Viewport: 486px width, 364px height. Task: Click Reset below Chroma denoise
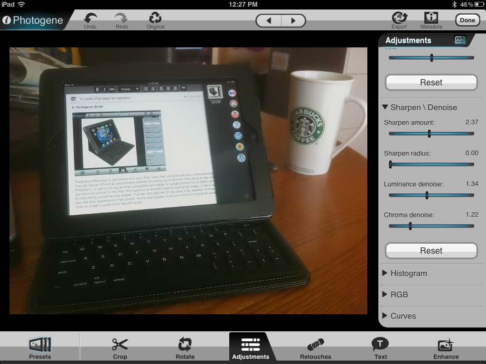(x=431, y=251)
